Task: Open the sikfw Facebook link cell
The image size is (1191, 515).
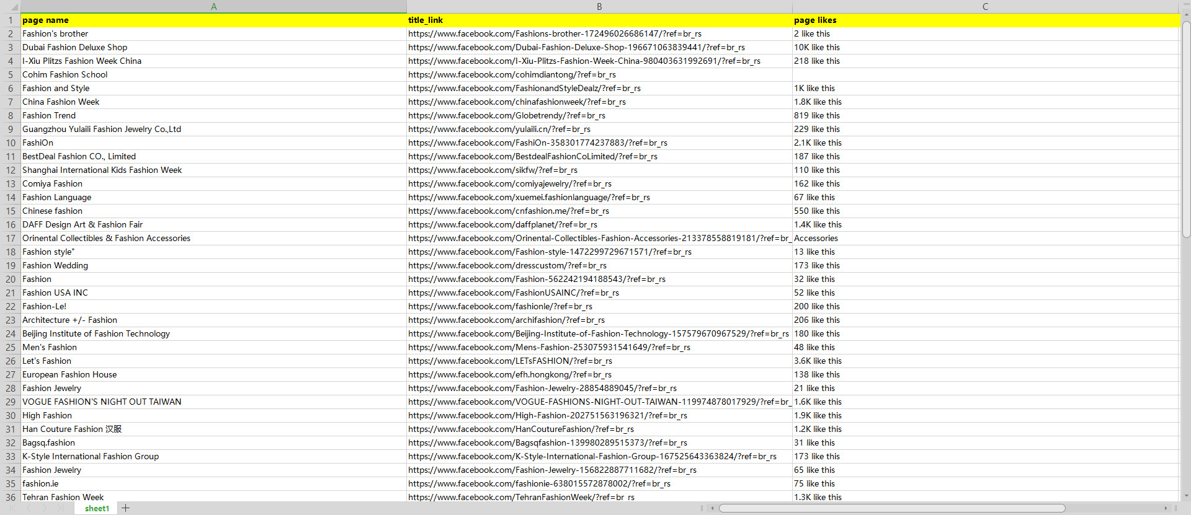Action: (x=599, y=170)
